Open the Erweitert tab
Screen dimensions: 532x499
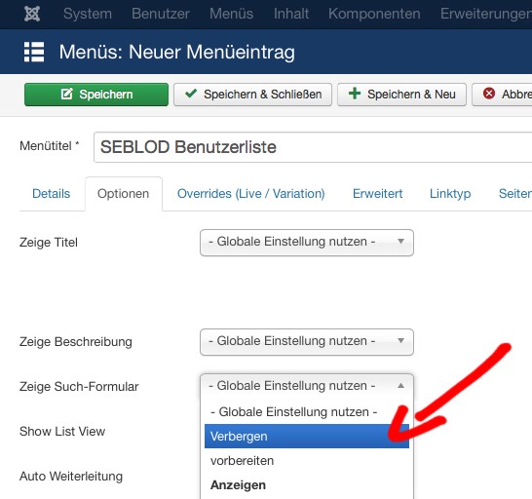coord(378,194)
